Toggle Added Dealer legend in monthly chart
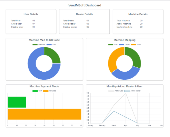The width and height of the screenshot is (170, 137). click(132, 91)
